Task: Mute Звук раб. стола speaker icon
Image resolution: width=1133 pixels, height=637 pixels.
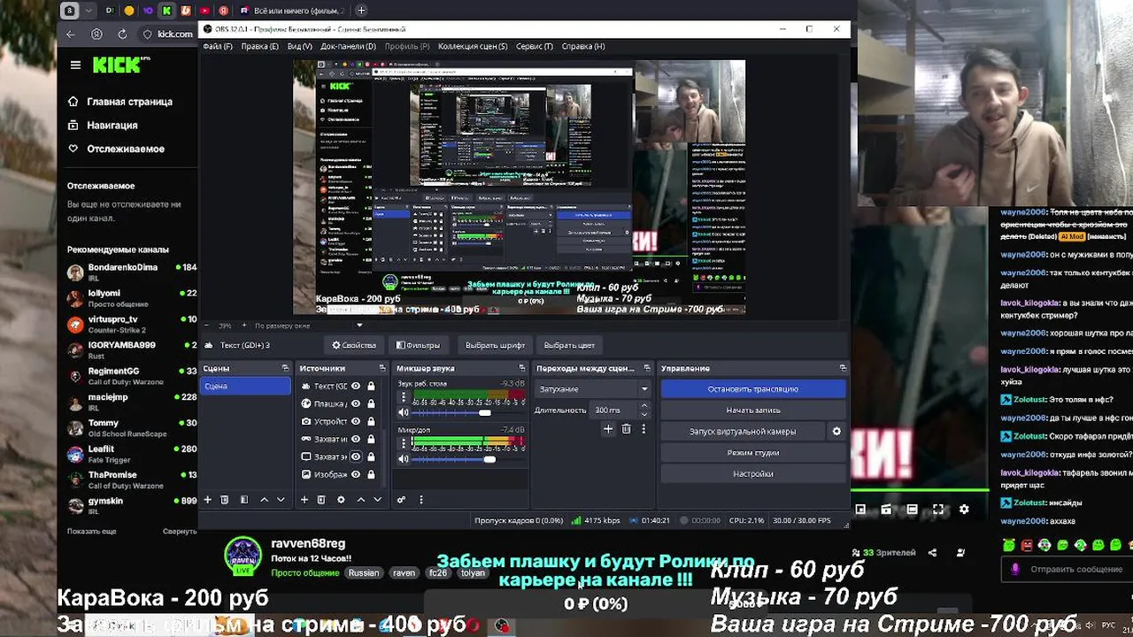Action: click(404, 413)
